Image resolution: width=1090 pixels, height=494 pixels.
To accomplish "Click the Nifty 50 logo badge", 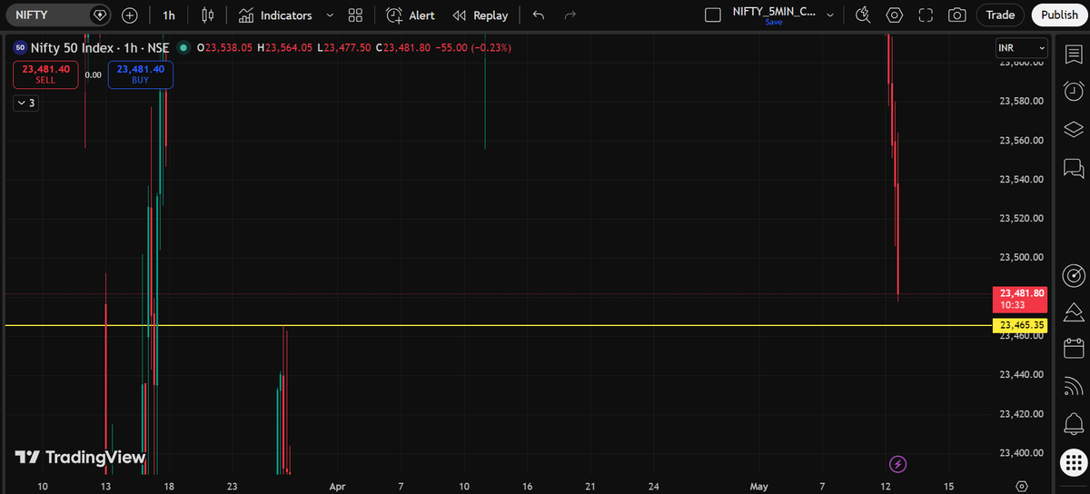I will pos(20,47).
